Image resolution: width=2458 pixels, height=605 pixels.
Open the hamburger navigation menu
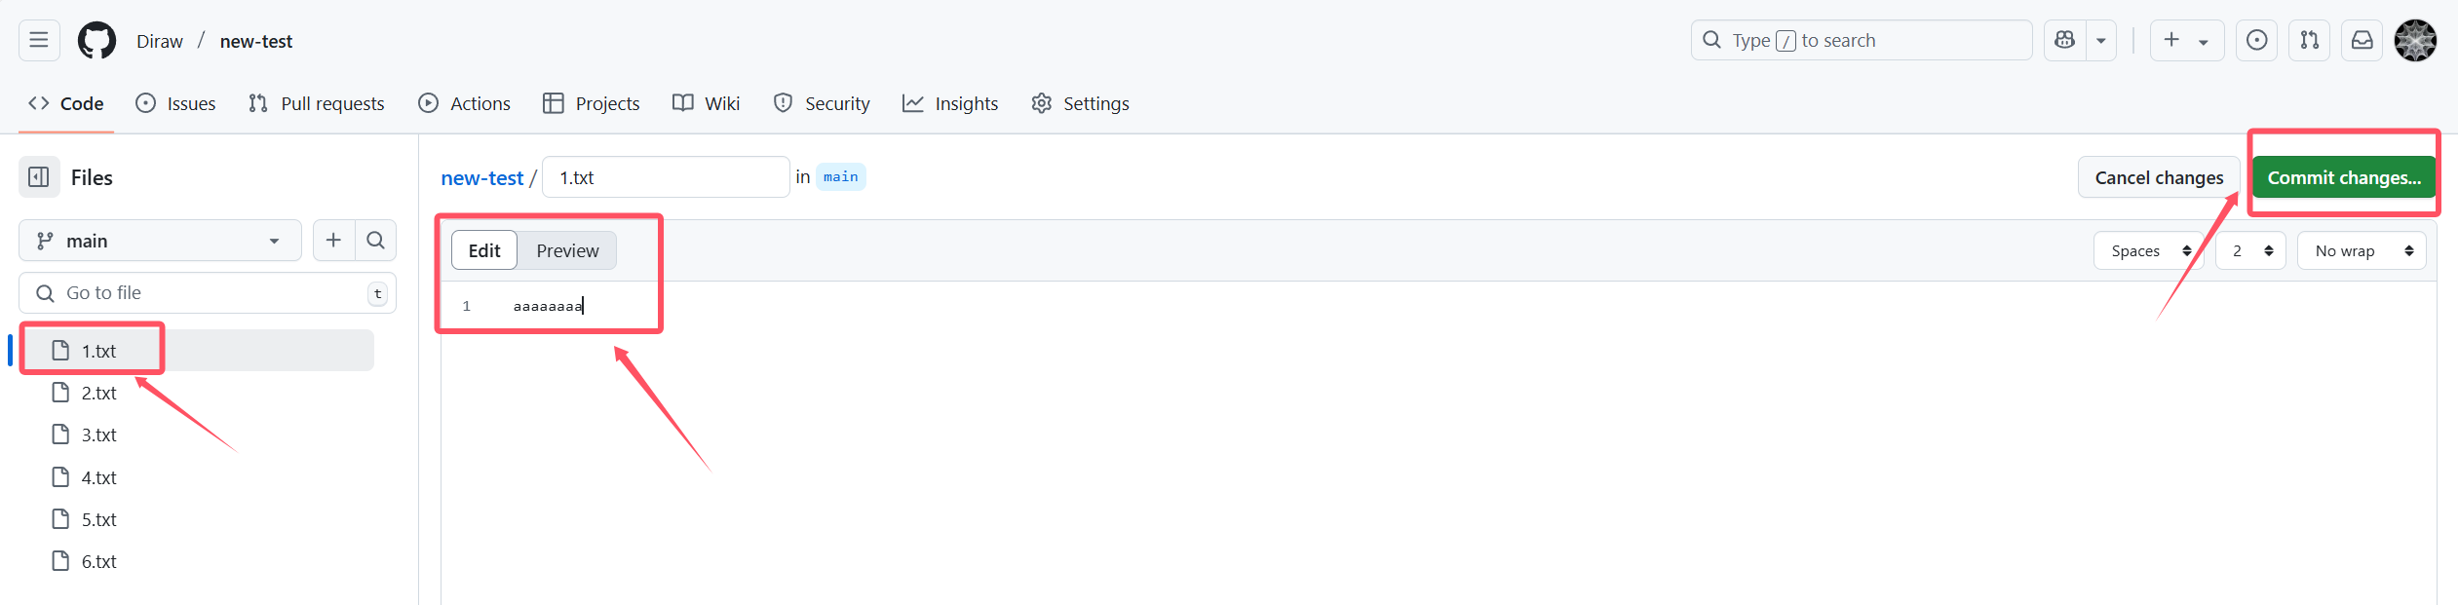click(x=39, y=40)
